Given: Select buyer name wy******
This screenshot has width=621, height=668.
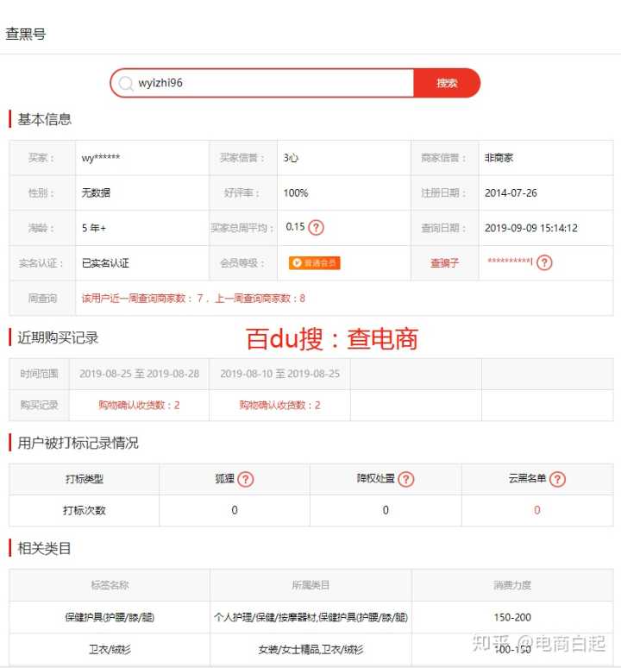Looking at the screenshot, I should pyautogui.click(x=101, y=158).
